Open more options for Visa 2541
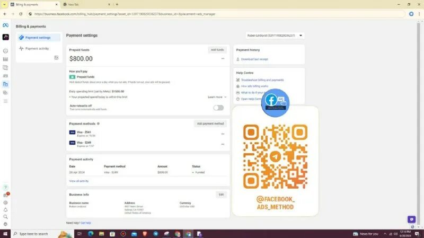 [223, 134]
